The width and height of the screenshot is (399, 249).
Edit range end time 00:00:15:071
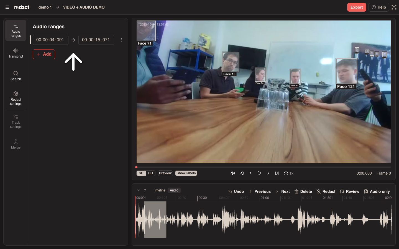tap(96, 40)
